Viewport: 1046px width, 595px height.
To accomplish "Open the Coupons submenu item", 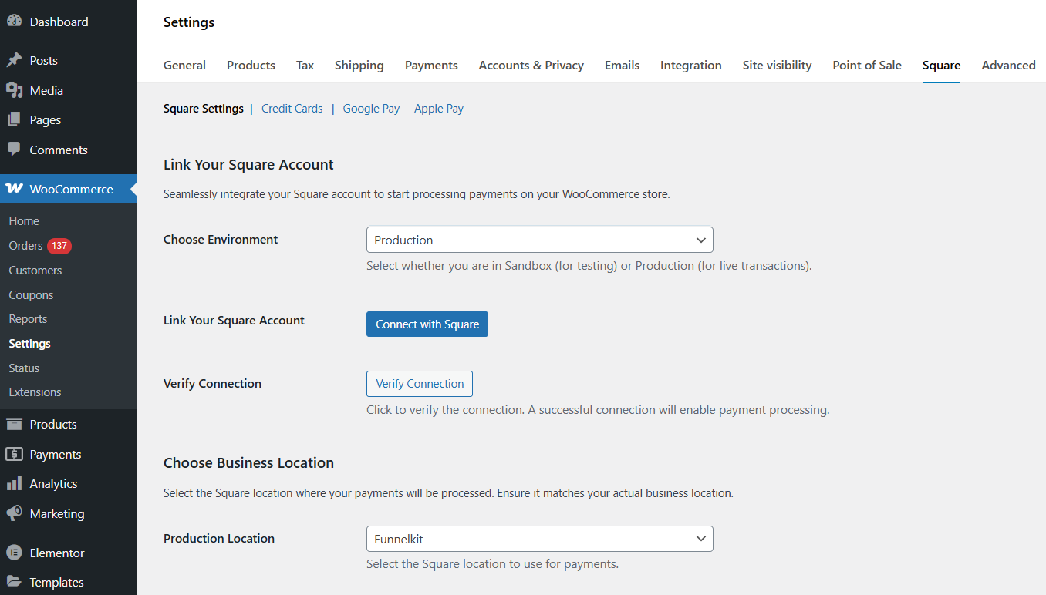I will 31,295.
